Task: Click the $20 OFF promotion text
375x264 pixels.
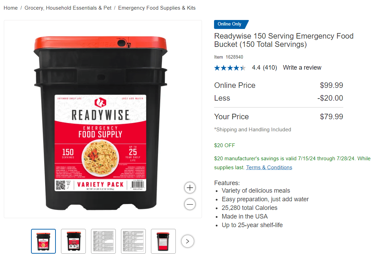Action: tap(225, 145)
